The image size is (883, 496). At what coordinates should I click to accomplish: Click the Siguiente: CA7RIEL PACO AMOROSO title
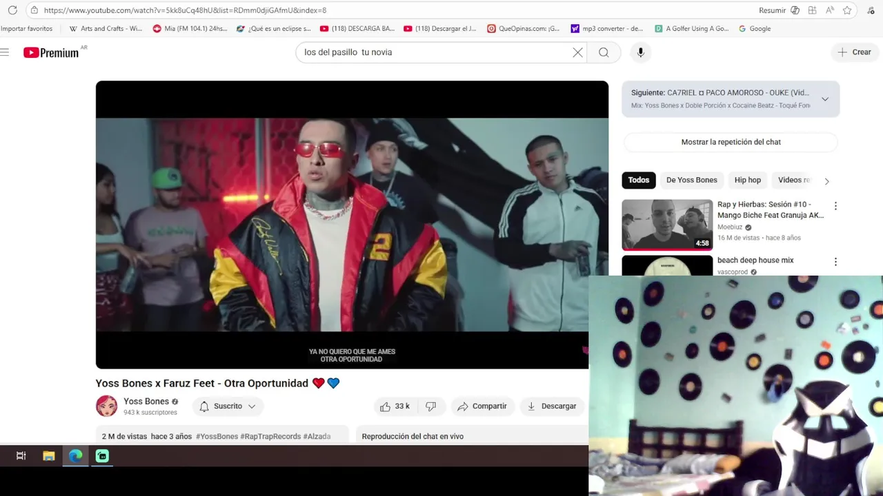pyautogui.click(x=720, y=93)
